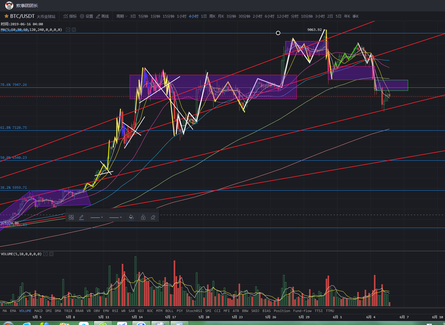Open the 设置 settings gear
The width and height of the screenshot is (445, 325).
pos(87,16)
